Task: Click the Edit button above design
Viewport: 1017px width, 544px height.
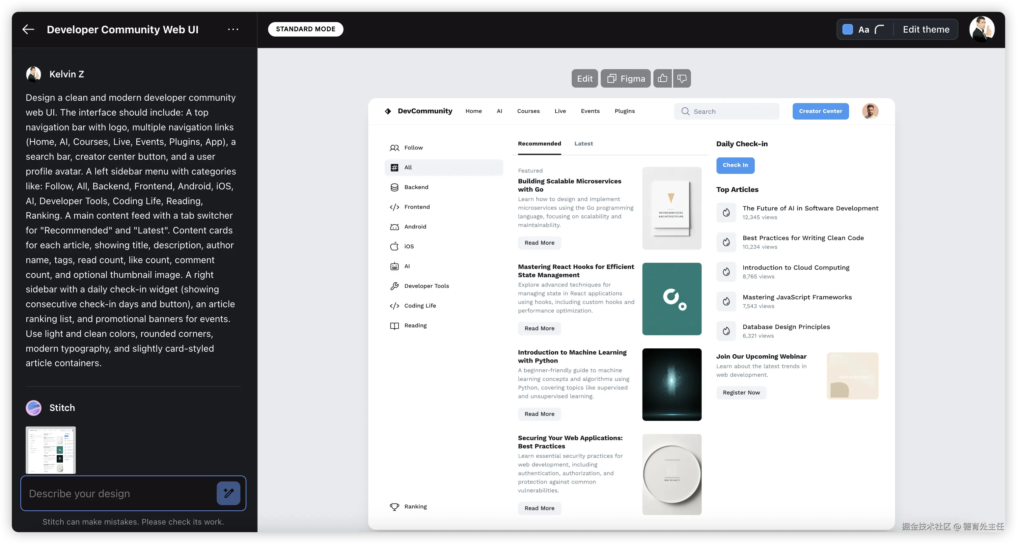Action: [584, 78]
